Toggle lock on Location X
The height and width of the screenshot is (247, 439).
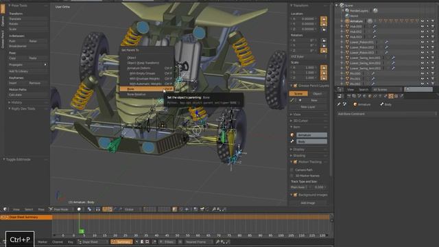pyautogui.click(x=323, y=19)
